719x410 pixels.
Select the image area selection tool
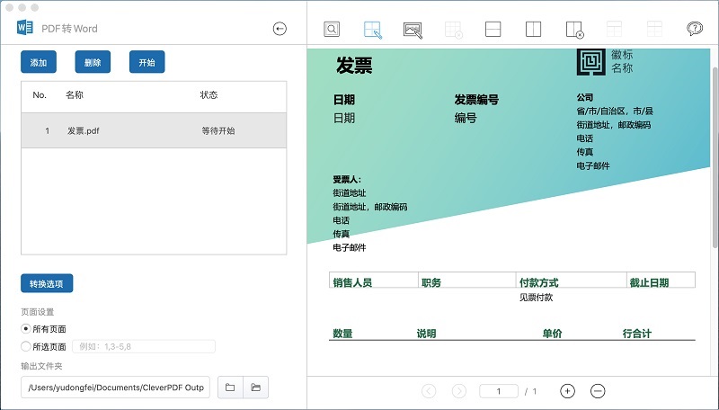click(413, 29)
